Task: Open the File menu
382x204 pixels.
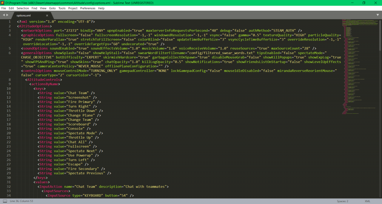Action: [4, 8]
